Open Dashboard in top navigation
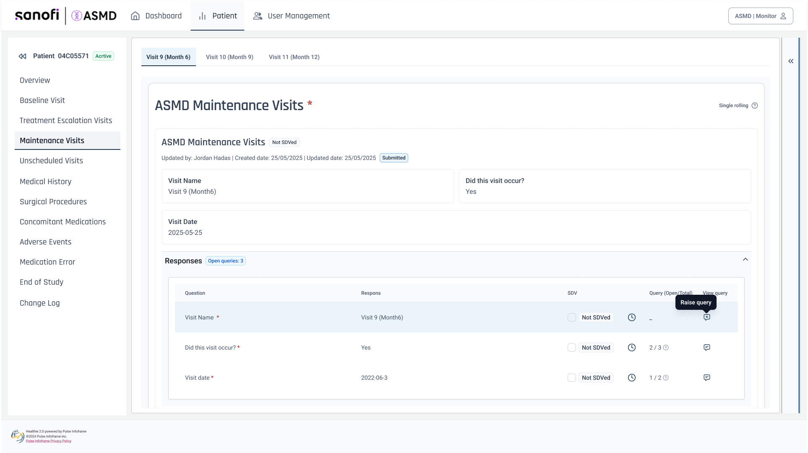 point(156,16)
